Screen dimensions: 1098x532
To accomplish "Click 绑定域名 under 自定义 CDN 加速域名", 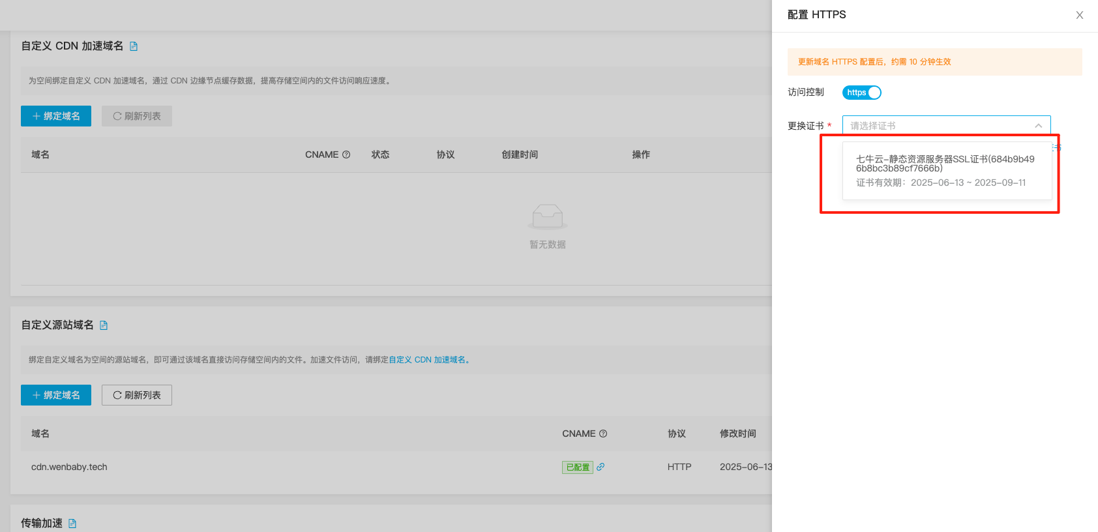I will tap(56, 116).
